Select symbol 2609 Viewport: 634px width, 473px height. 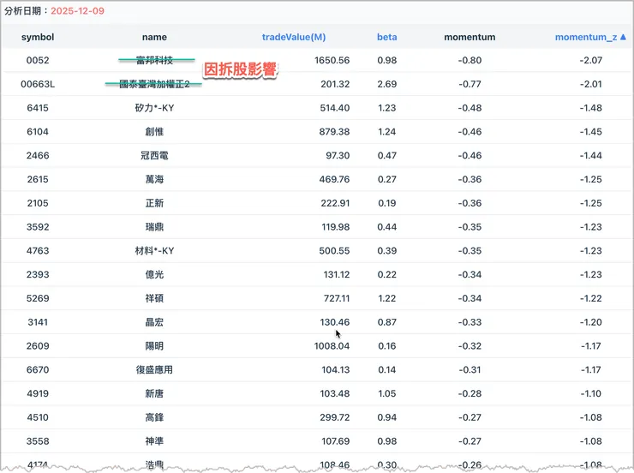pos(38,346)
